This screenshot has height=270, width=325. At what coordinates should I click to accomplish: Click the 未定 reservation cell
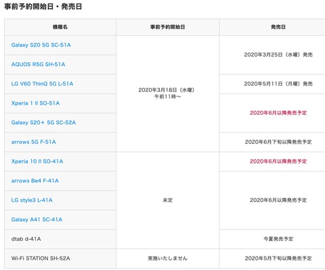(168, 200)
